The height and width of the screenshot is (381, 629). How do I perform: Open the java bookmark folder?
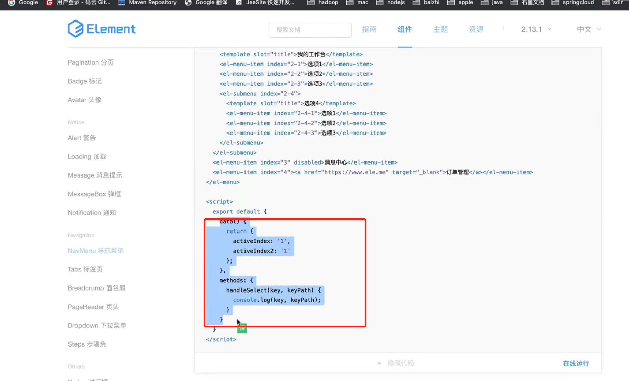coord(492,3)
